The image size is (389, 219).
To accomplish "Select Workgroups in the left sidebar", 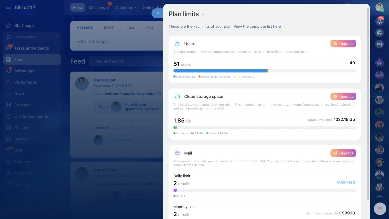I will coord(25,82).
